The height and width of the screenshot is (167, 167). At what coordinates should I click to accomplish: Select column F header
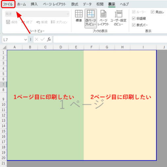(92, 47)
